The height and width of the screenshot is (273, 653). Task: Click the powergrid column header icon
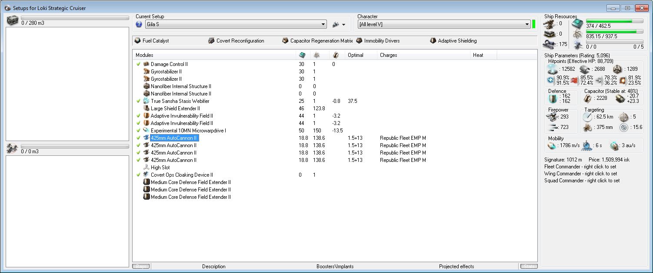(x=317, y=55)
